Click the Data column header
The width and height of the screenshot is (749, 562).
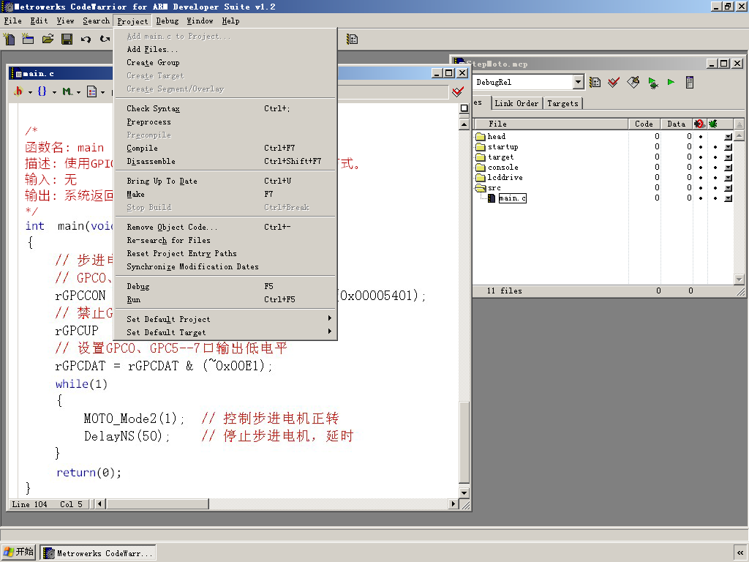(677, 124)
